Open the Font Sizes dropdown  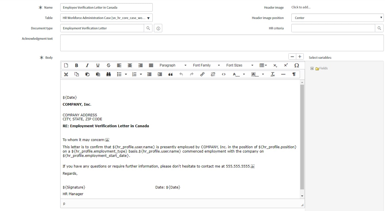coord(240,65)
